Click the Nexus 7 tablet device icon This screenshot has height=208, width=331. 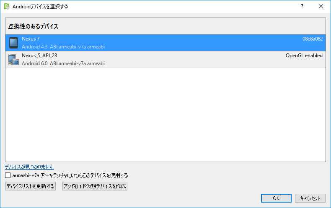(x=13, y=43)
